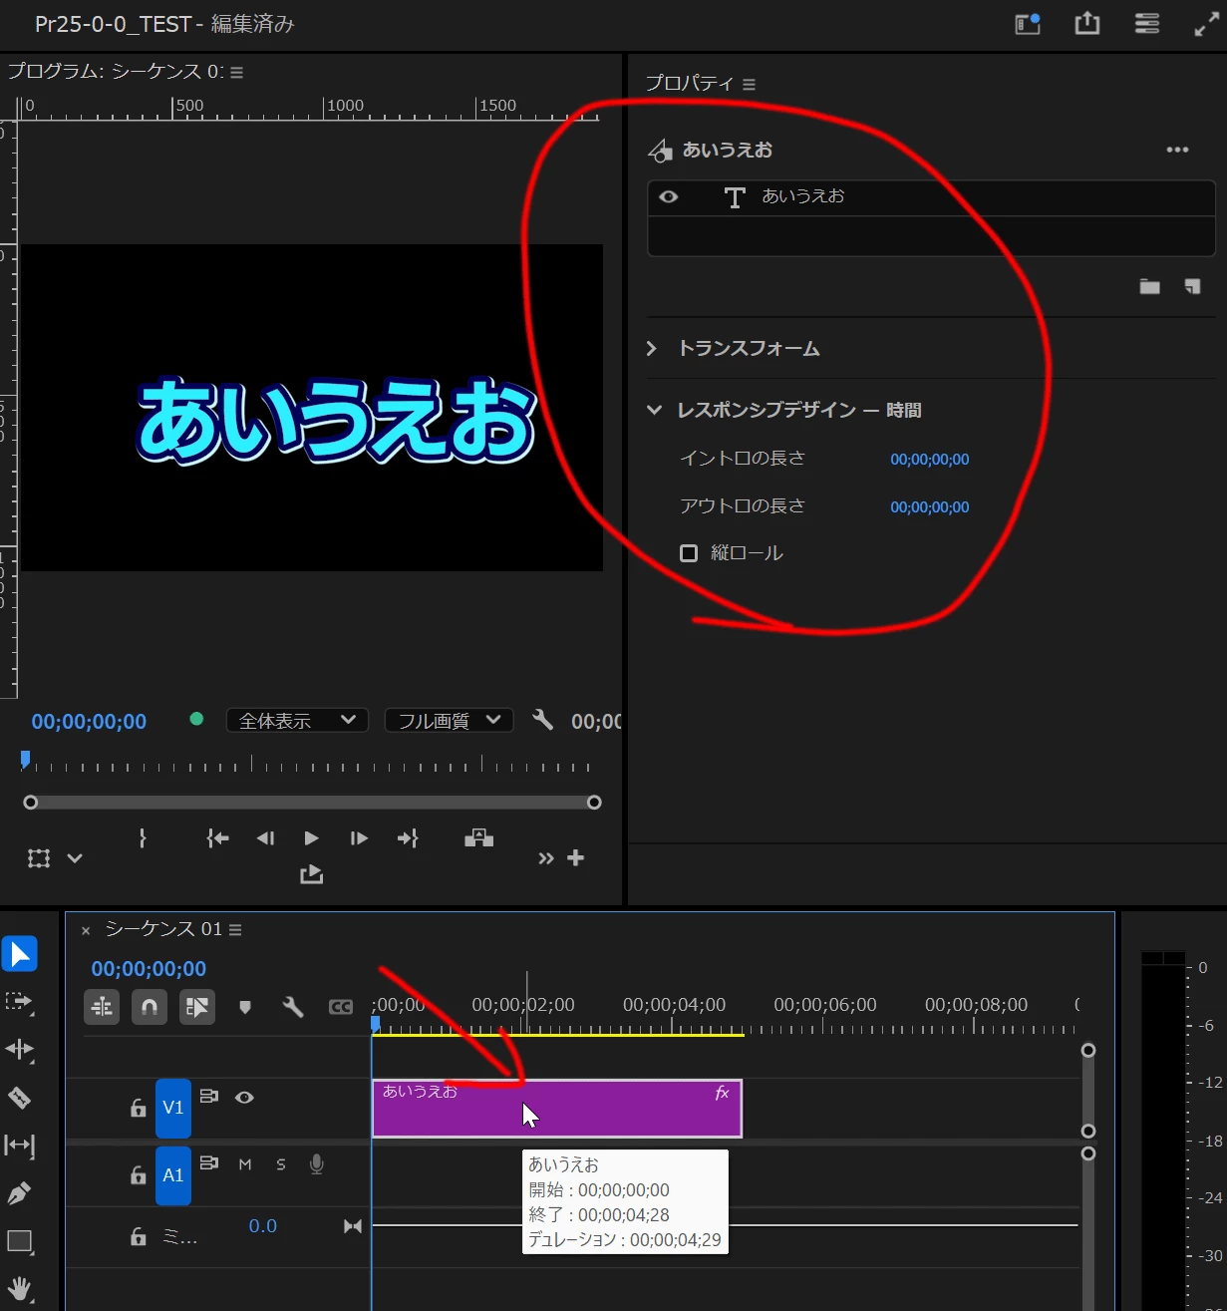The height and width of the screenshot is (1311, 1227).
Task: Step forward one frame
Action: (x=359, y=838)
